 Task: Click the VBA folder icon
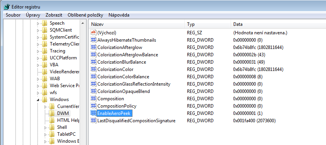coord(44,65)
